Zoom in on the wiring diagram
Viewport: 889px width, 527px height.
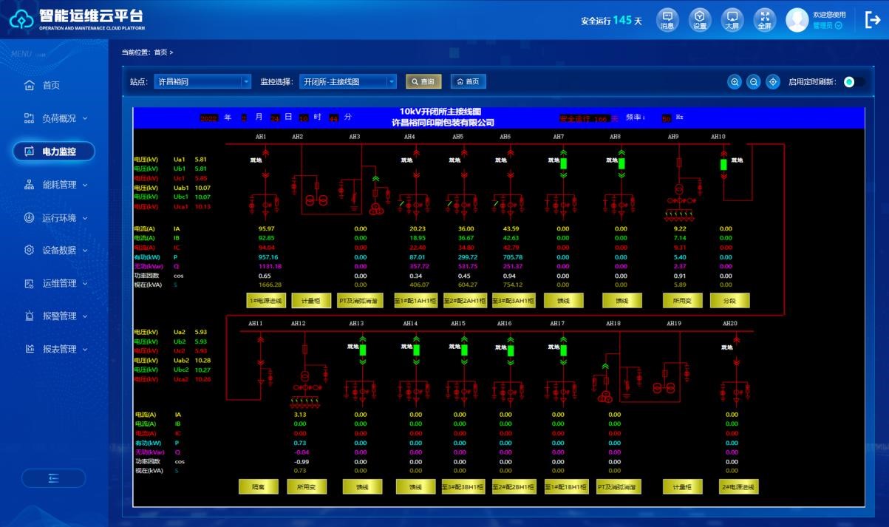(735, 82)
